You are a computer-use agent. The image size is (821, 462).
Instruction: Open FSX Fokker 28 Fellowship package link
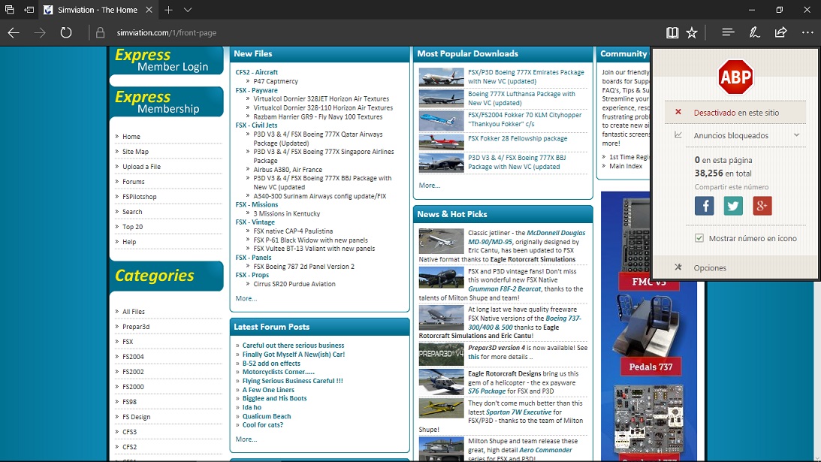pos(518,139)
